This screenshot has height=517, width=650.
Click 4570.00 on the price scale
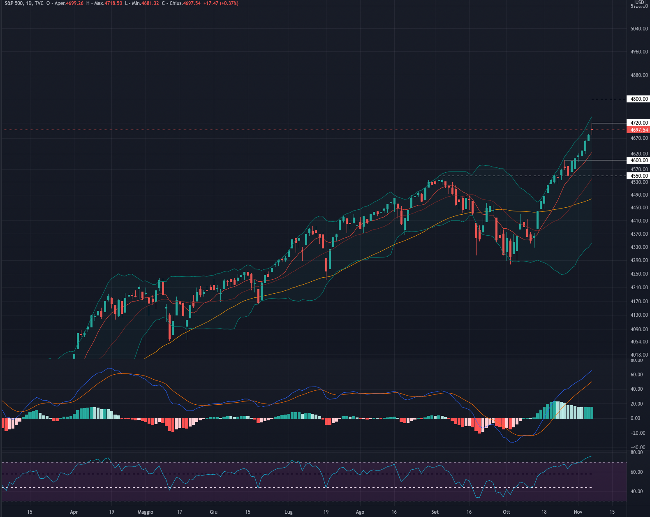[x=639, y=169]
